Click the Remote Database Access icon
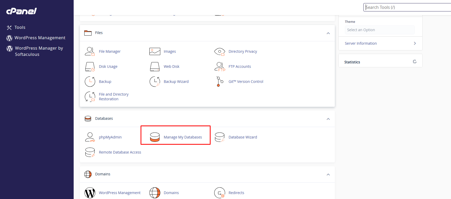This screenshot has height=199, width=451. 90,152
